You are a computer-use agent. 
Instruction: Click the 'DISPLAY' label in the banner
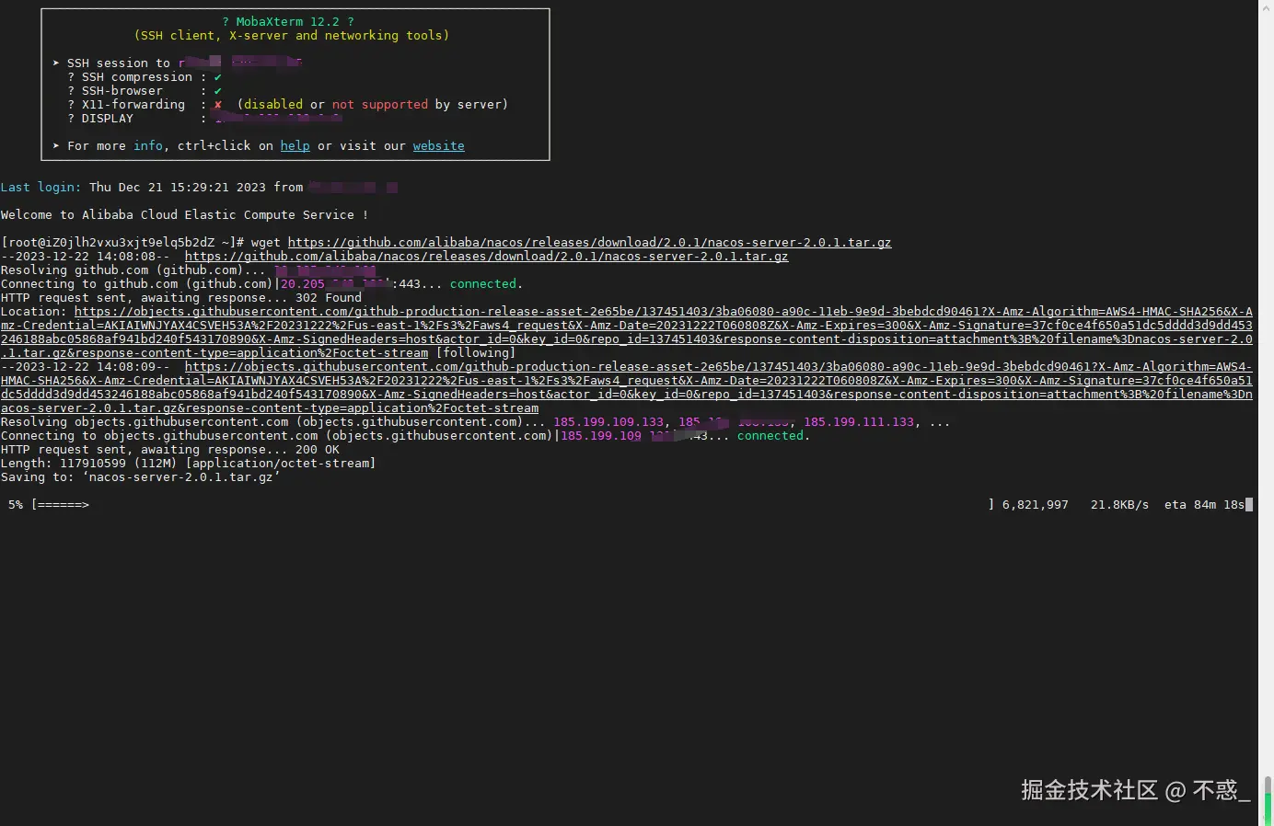107,118
